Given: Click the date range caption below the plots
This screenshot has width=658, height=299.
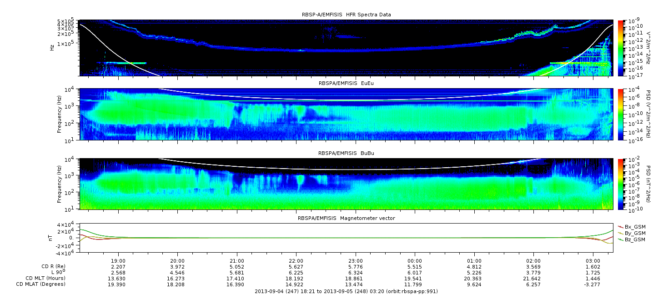Looking at the screenshot, I should pyautogui.click(x=346, y=291).
